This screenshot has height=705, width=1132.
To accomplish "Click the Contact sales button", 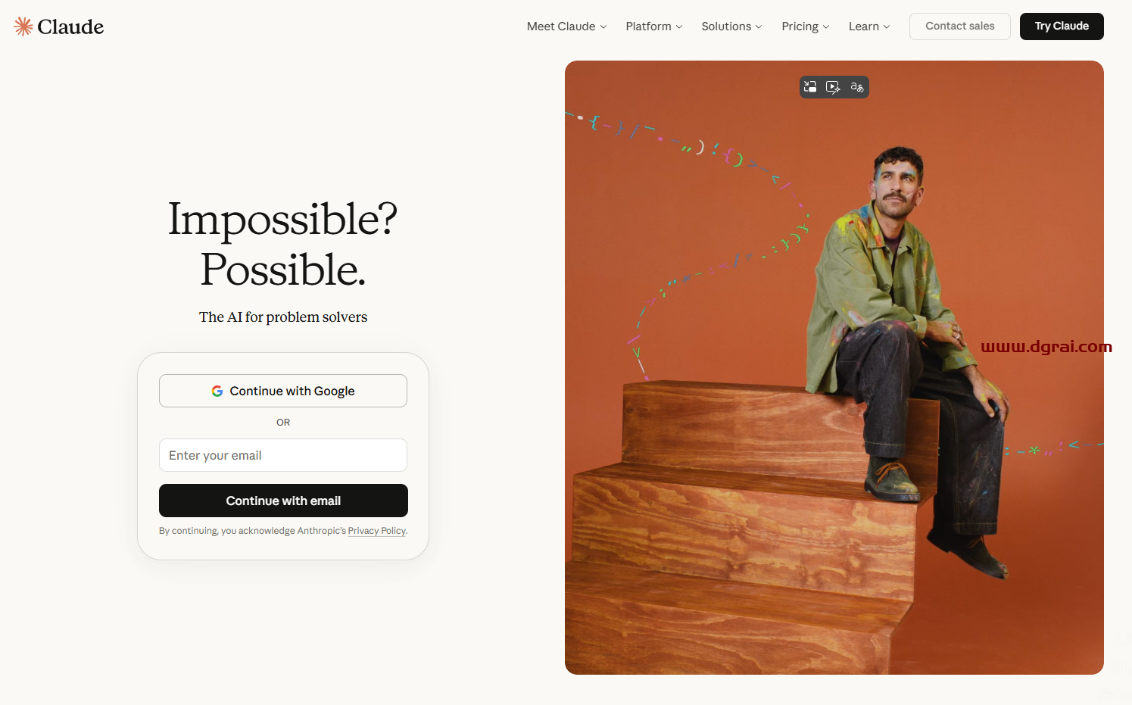I will coord(960,27).
